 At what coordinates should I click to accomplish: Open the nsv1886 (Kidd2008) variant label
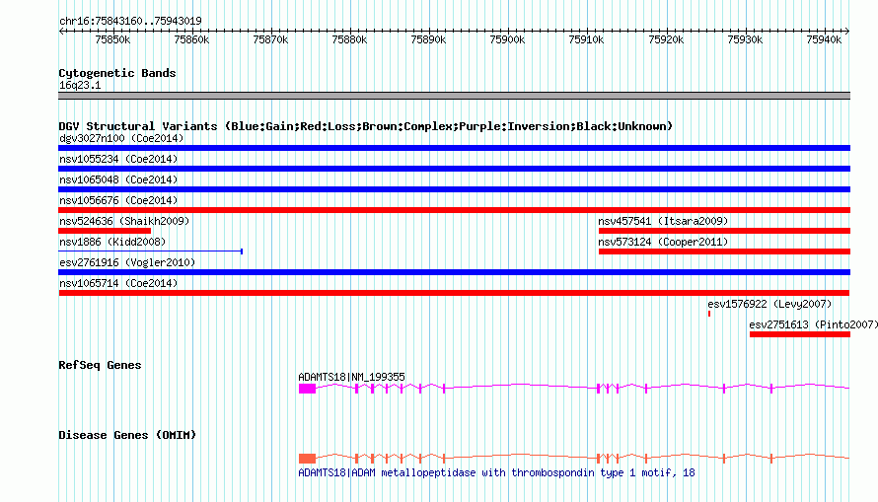point(112,242)
